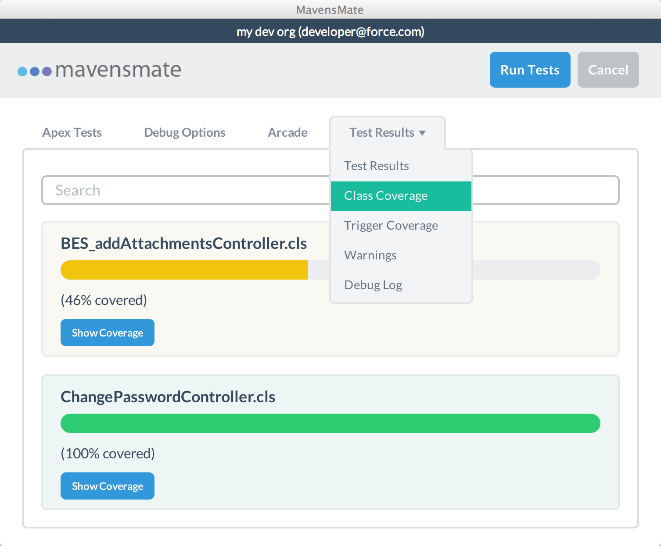Image resolution: width=661 pixels, height=546 pixels.
Task: Select Trigger Coverage menu entry
Action: [401, 225]
